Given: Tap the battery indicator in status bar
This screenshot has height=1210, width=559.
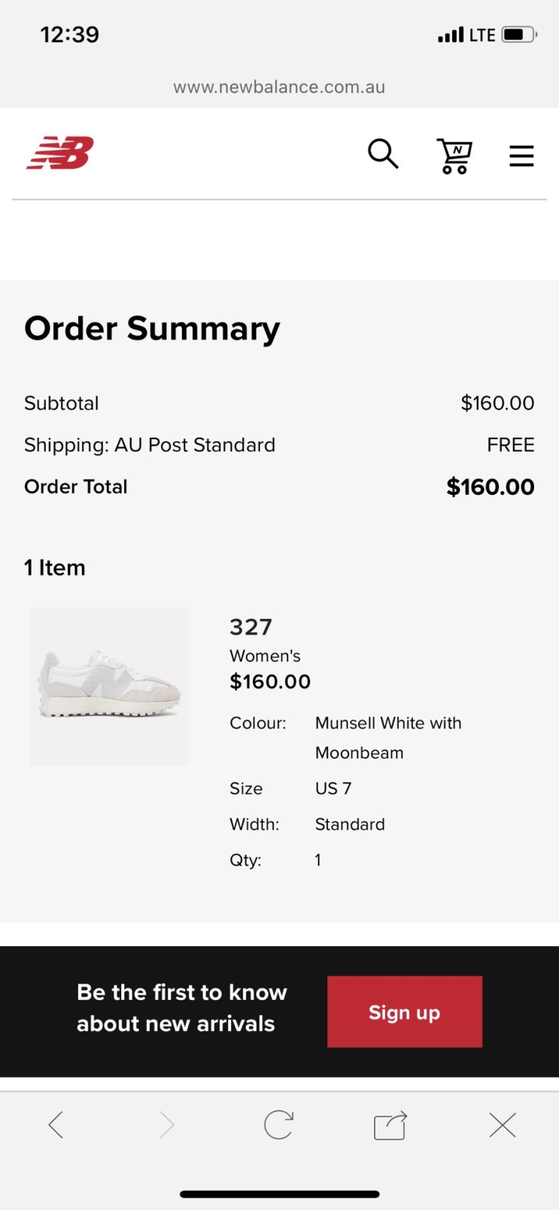Looking at the screenshot, I should (518, 35).
